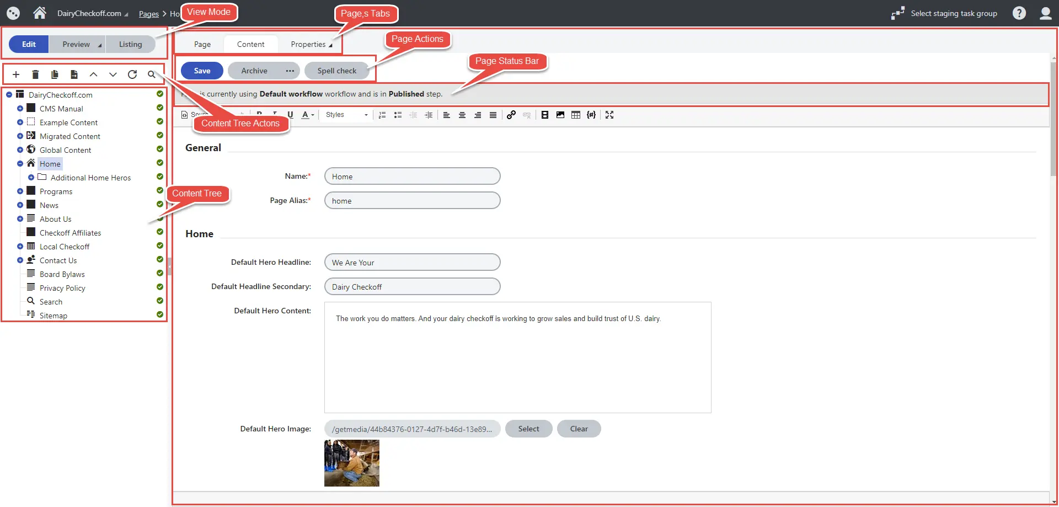
Task: Insert a numbered list in the editor
Action: click(x=382, y=115)
